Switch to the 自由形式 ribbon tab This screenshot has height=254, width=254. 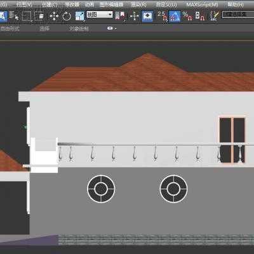pyautogui.click(x=10, y=29)
